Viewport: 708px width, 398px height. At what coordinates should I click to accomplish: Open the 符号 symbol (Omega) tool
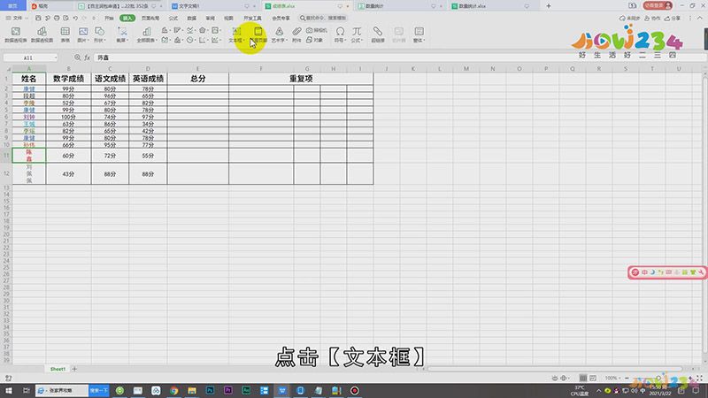point(340,34)
